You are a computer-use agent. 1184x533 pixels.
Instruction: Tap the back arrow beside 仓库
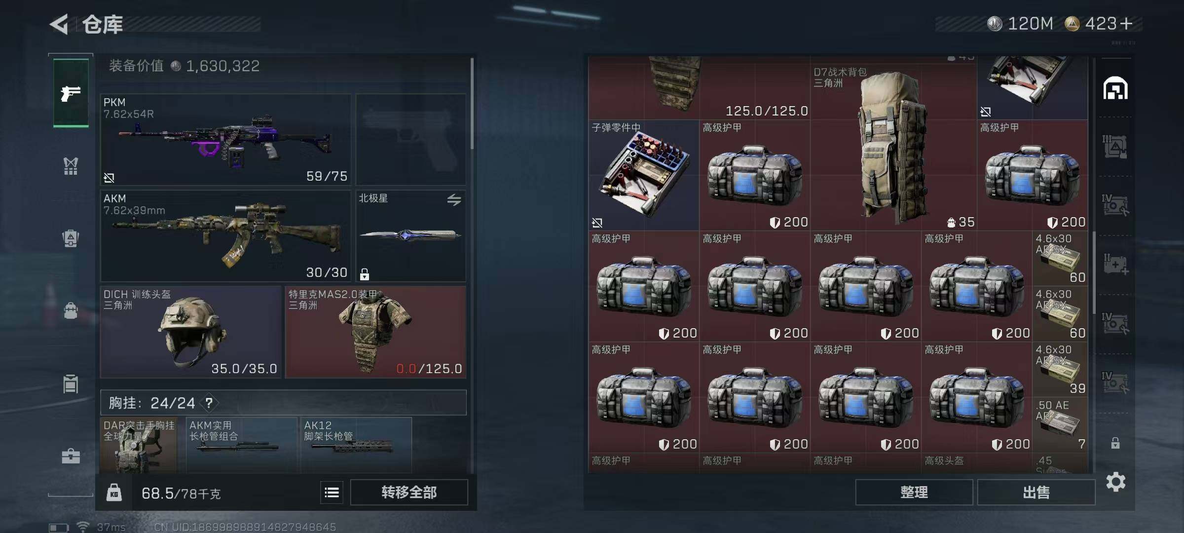pyautogui.click(x=59, y=24)
